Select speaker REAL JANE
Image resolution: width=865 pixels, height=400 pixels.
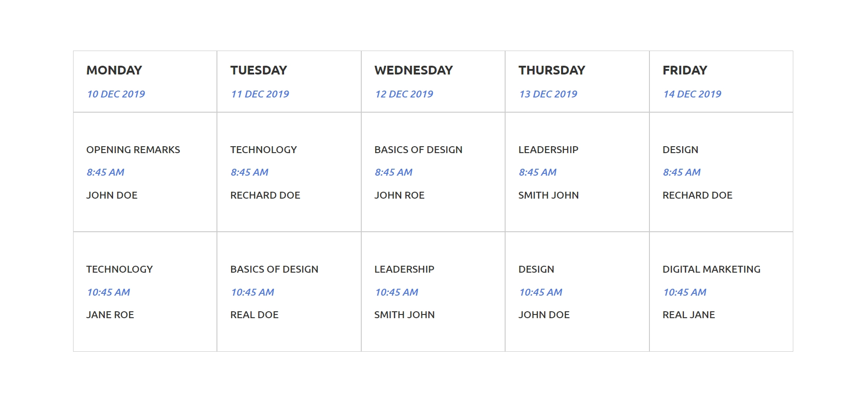(689, 314)
